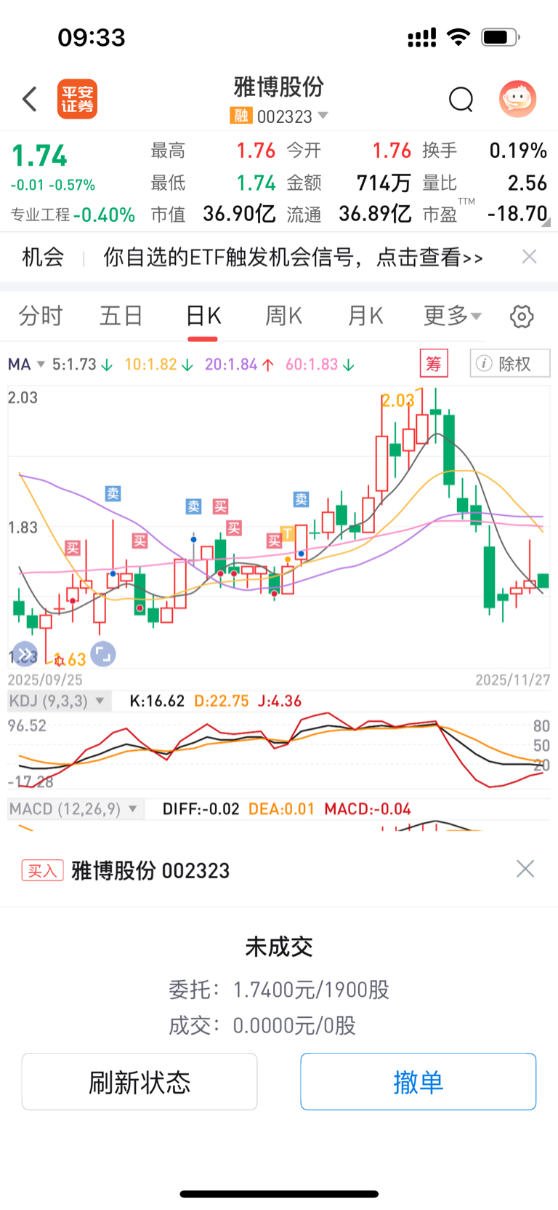Switch to the 周K tab
Viewport: 558px width, 1210px height.
284,316
